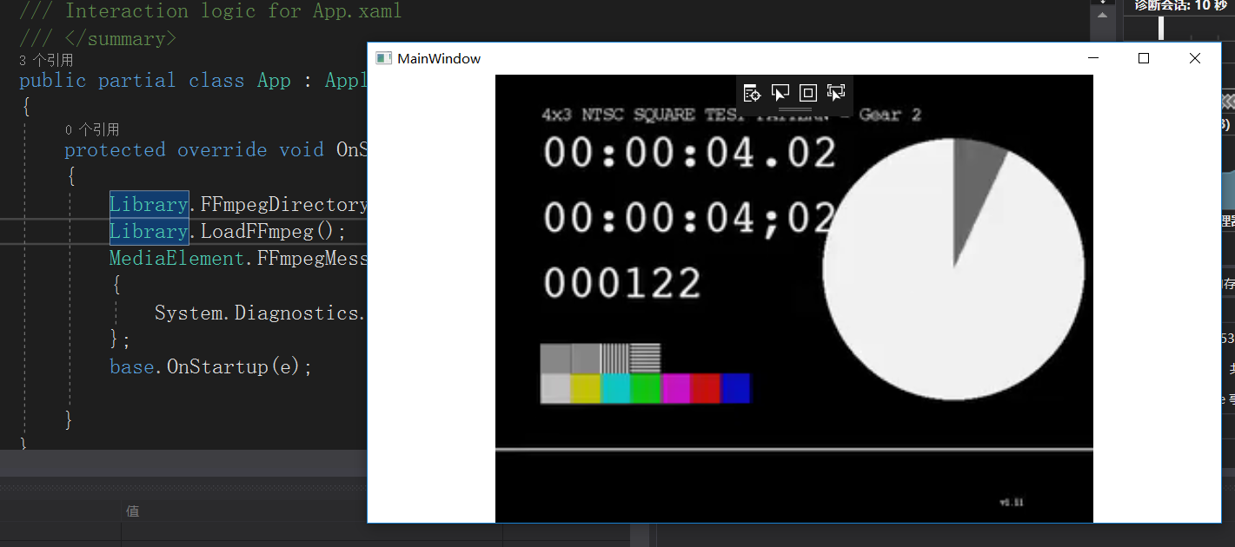This screenshot has height=547, width=1235.
Task: Toggle Track Focused Element in the overlay toolbar
Action: pyautogui.click(x=836, y=92)
